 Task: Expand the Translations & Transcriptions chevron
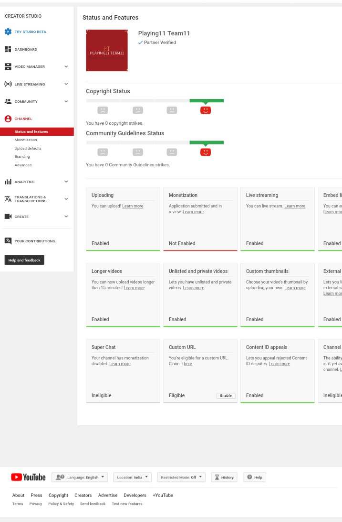click(x=66, y=199)
